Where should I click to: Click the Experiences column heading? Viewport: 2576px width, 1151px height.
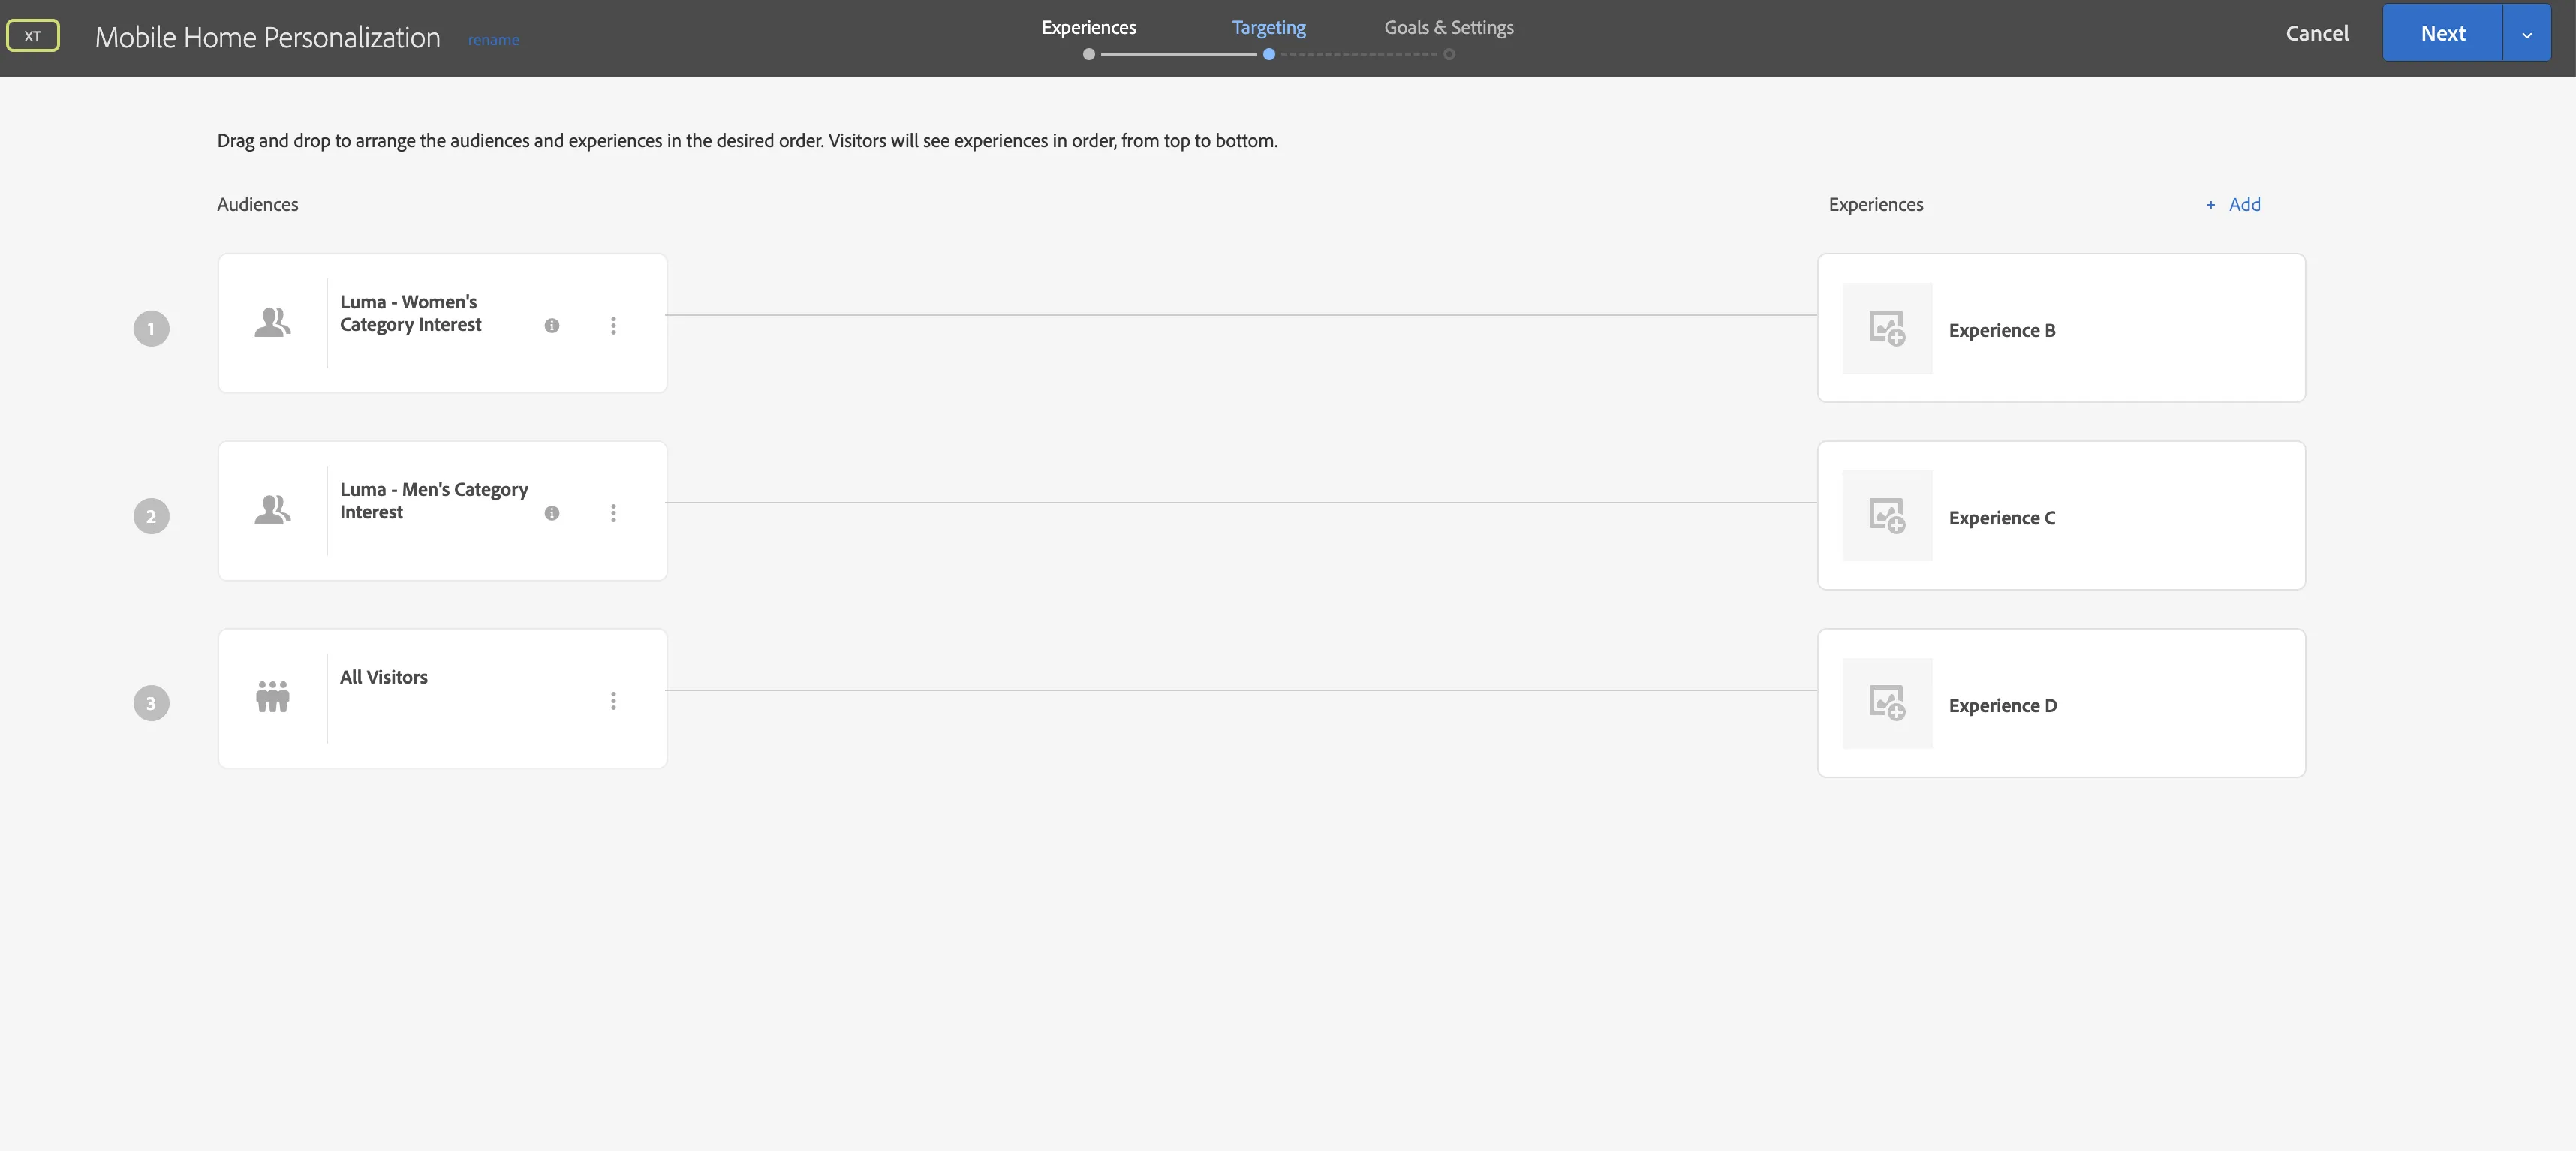[x=1875, y=204]
